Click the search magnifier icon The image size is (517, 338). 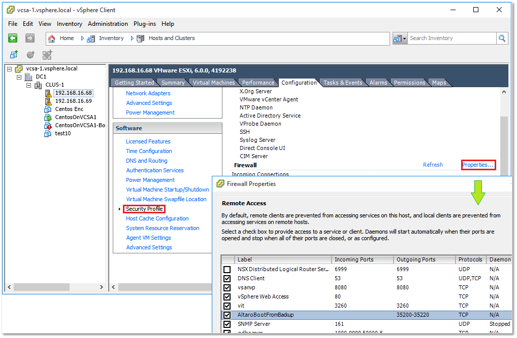coord(502,38)
